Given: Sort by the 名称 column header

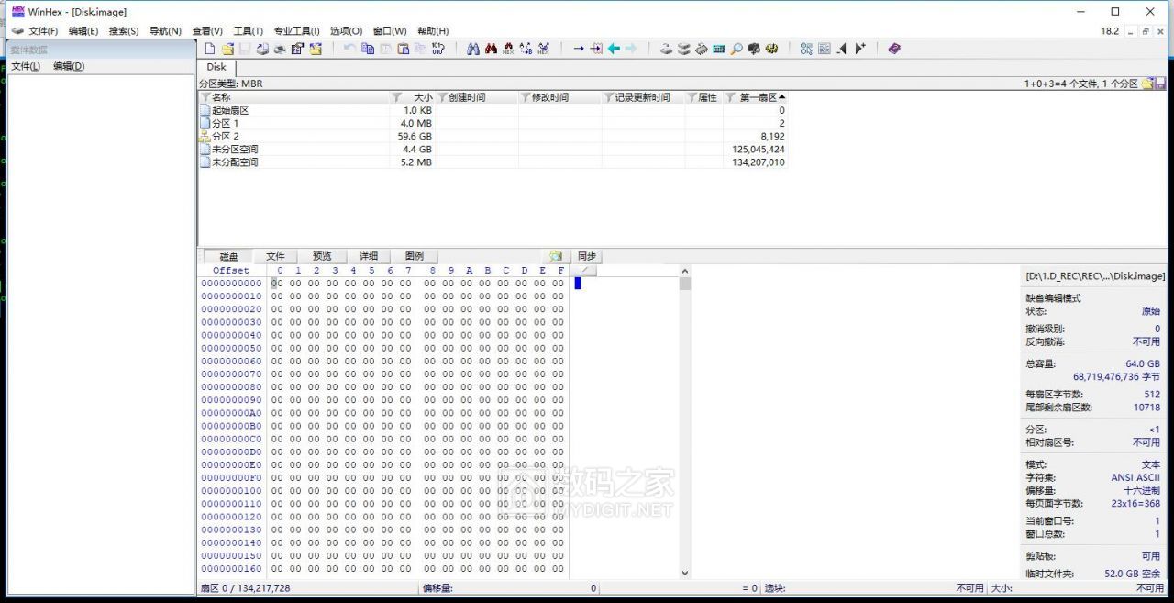Looking at the screenshot, I should coord(293,97).
